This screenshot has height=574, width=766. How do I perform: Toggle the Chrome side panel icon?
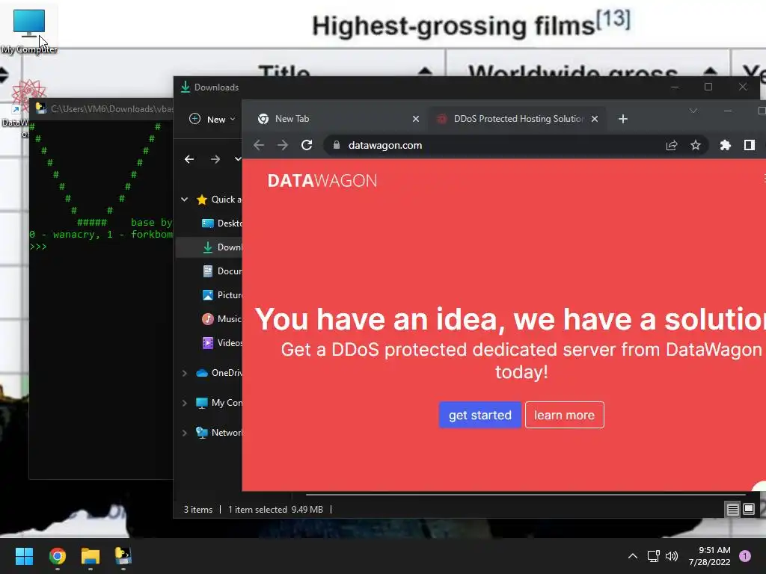click(x=750, y=145)
